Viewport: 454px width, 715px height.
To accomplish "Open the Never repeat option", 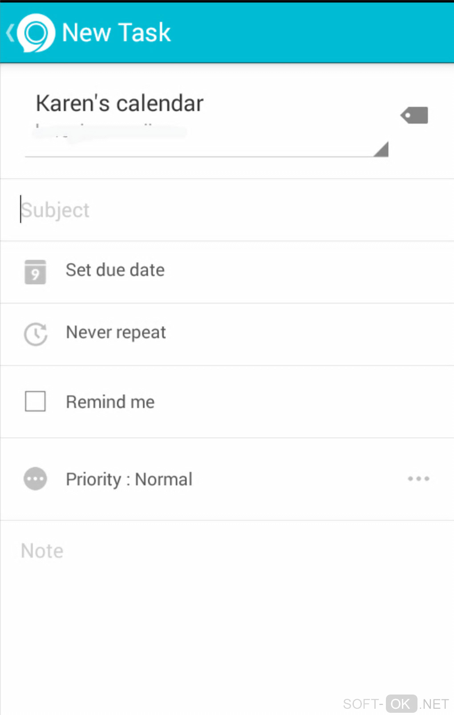I will (116, 333).
